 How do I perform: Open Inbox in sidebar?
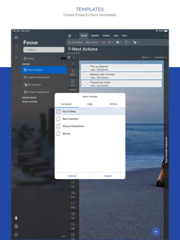point(44,58)
